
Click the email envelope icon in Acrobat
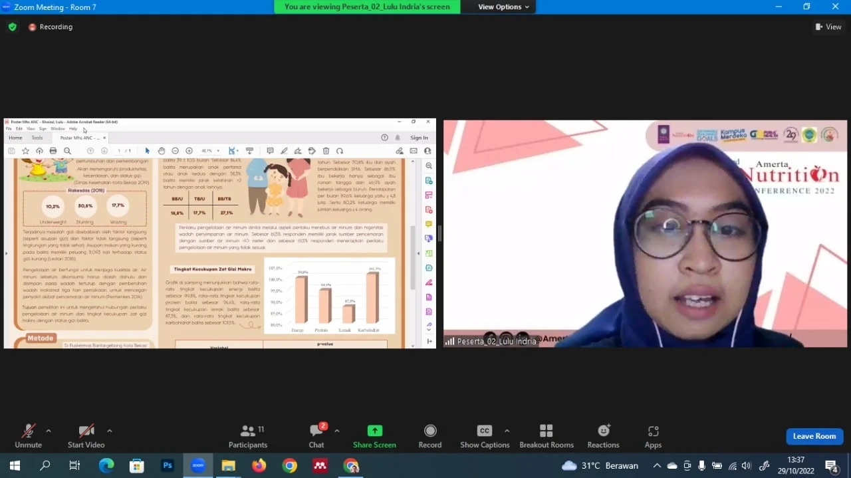click(414, 151)
